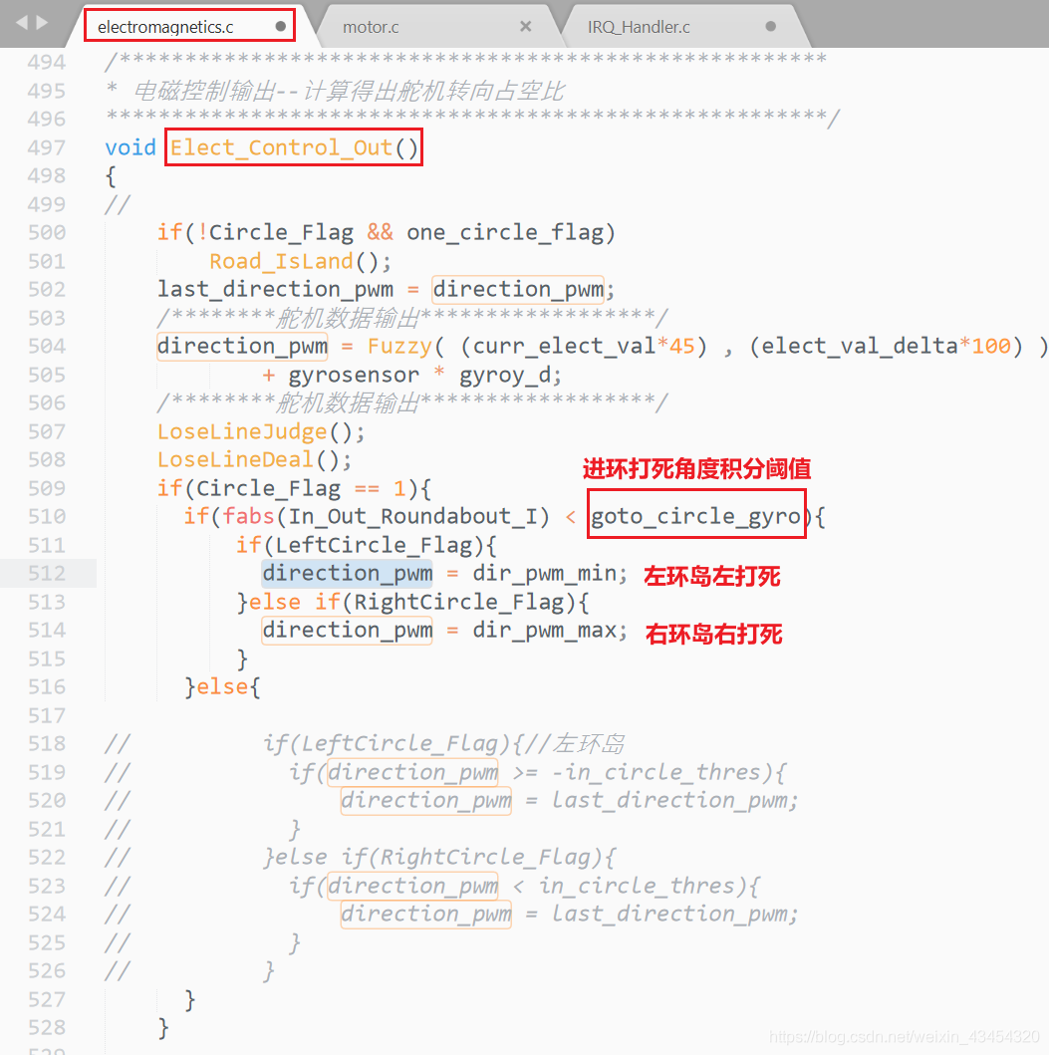1049x1055 pixels.
Task: Click commented last_direction_pwm on line 520
Action: click(x=668, y=800)
